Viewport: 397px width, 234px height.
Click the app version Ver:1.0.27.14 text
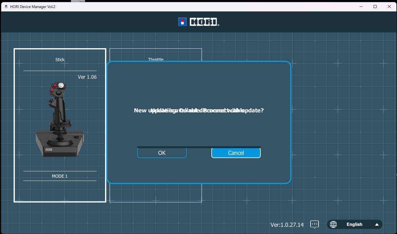point(287,225)
